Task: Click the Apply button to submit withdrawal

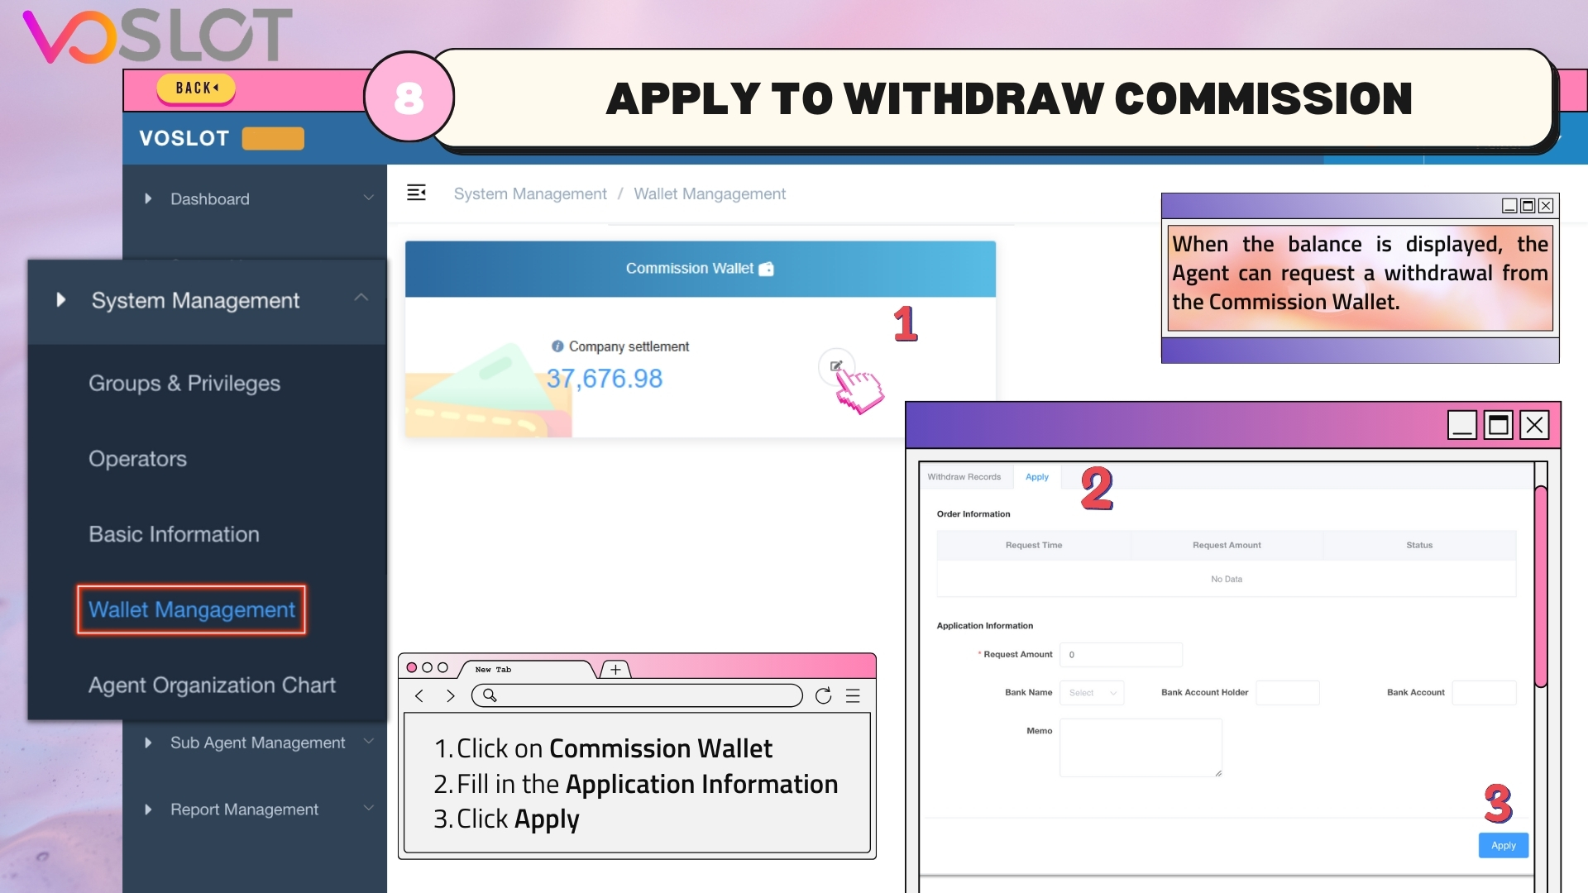Action: tap(1503, 845)
